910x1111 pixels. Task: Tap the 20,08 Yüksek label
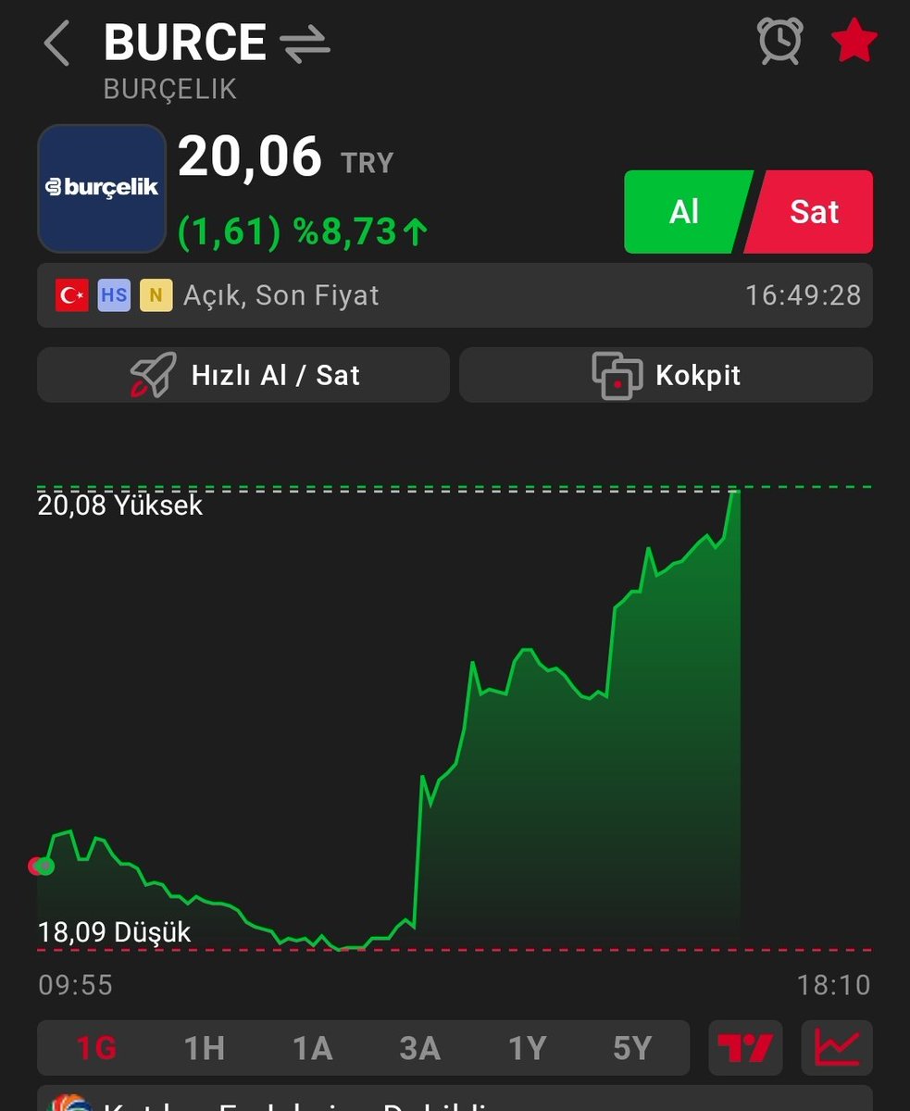click(x=120, y=506)
